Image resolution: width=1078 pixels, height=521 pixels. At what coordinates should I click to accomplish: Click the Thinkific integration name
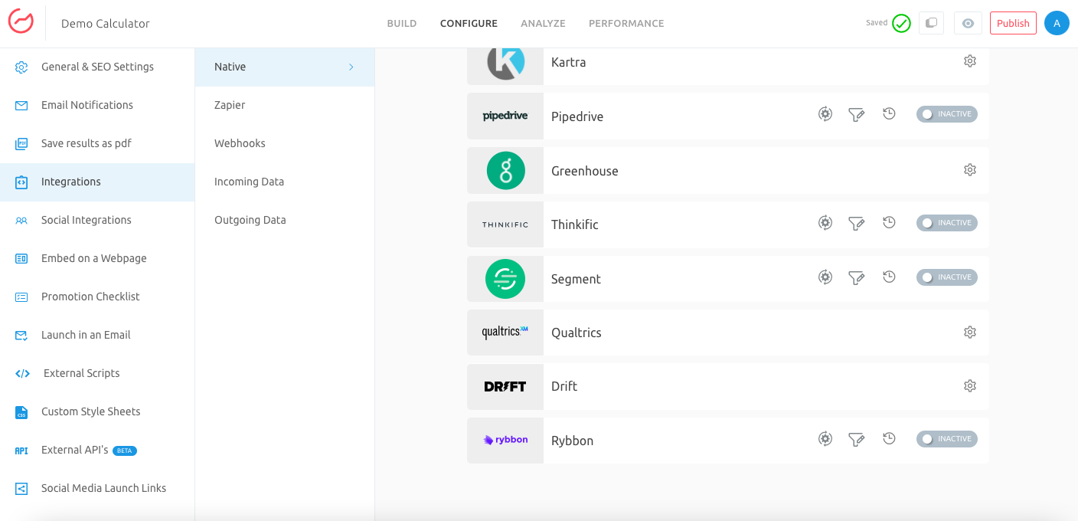click(x=575, y=224)
